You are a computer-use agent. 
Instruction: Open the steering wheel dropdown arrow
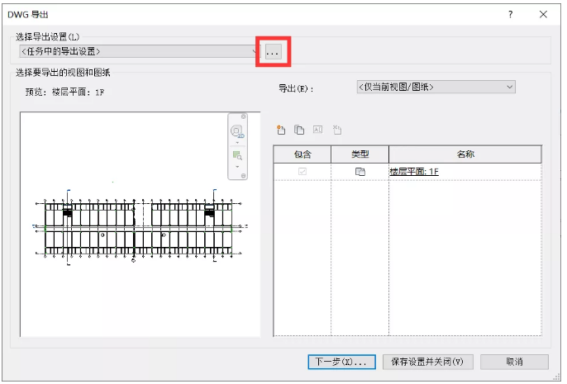click(x=237, y=143)
